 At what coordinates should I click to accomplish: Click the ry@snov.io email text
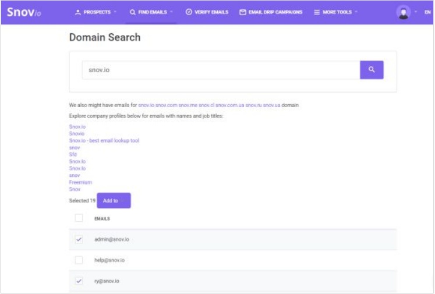coord(107,281)
